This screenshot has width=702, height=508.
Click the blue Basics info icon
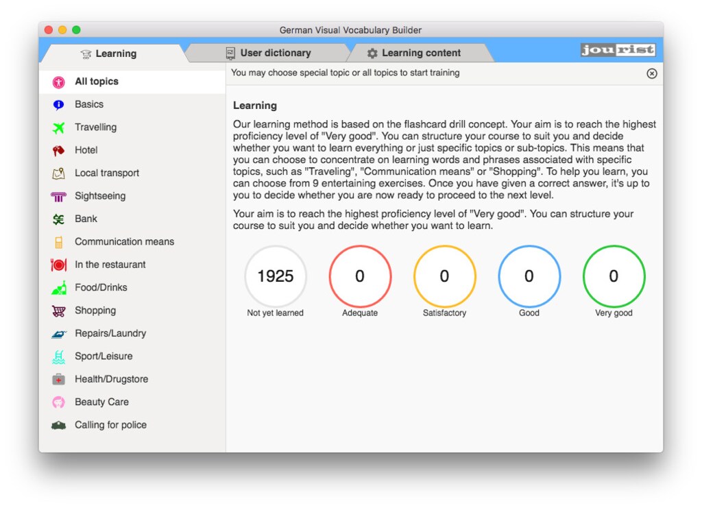(59, 105)
